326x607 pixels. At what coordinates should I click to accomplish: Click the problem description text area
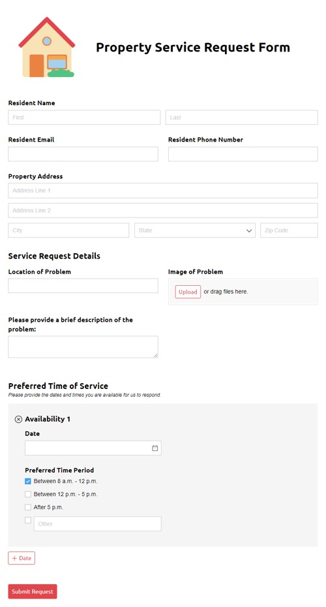point(83,347)
